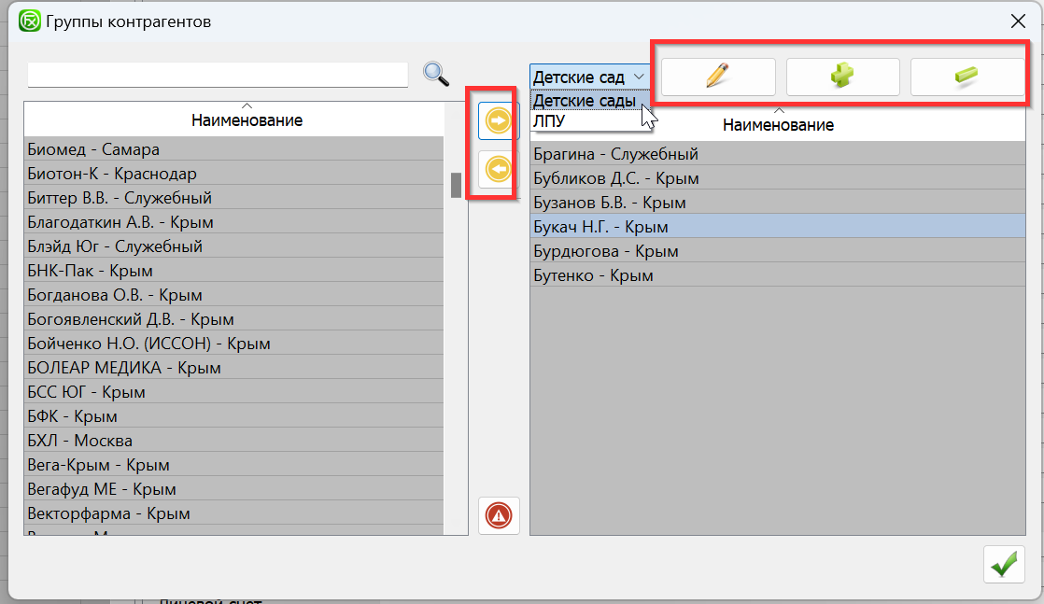The width and height of the screenshot is (1044, 604).
Task: Choose 'ЛПУ' in the dropdown list
Action: tap(550, 121)
